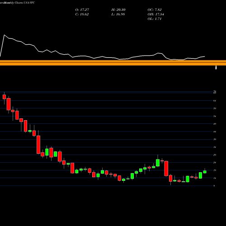This screenshot has width=226, height=226.
Task: Click the 64 price axis label
Action: (215, 101)
